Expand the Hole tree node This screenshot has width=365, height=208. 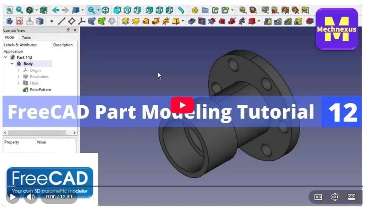(x=19, y=83)
